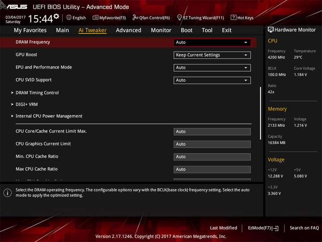Click the Core Voltage 1.184 V value

[x=300, y=74]
